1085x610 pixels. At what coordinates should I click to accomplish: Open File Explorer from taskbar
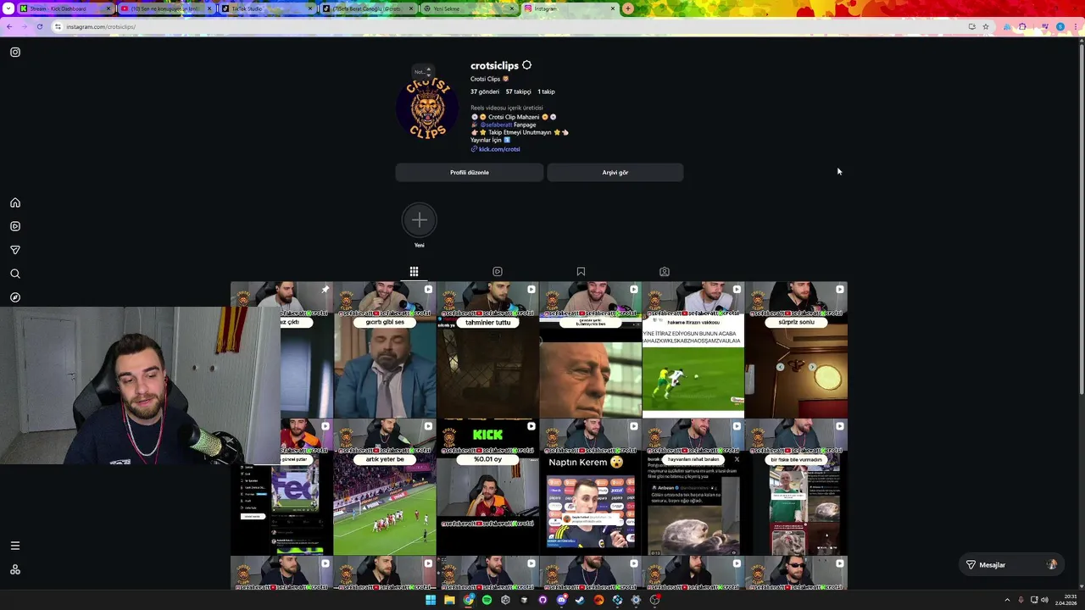click(x=449, y=600)
